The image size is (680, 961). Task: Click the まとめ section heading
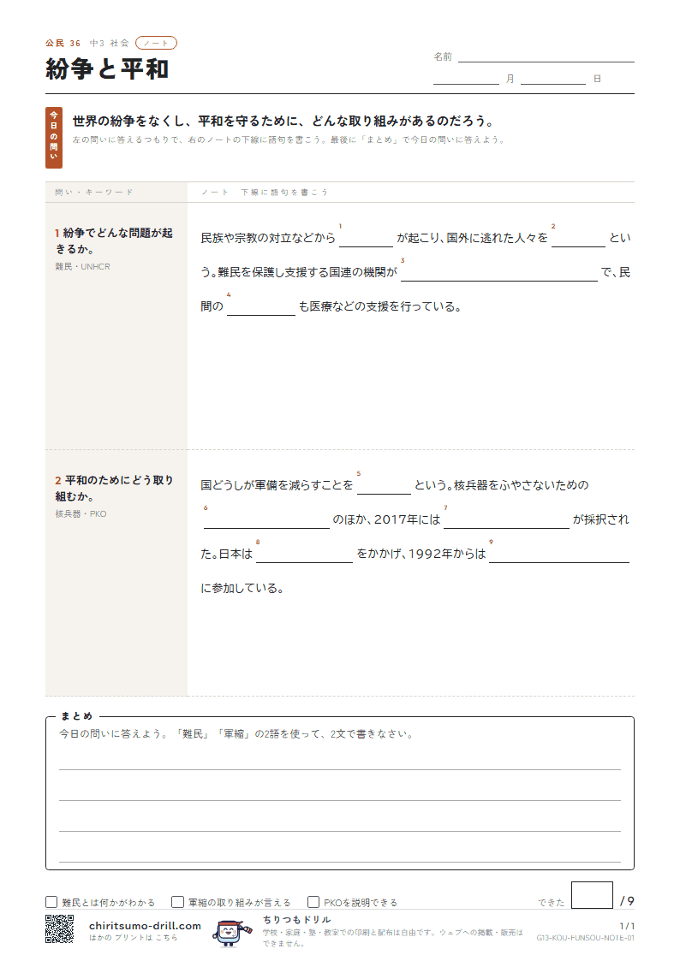click(76, 716)
